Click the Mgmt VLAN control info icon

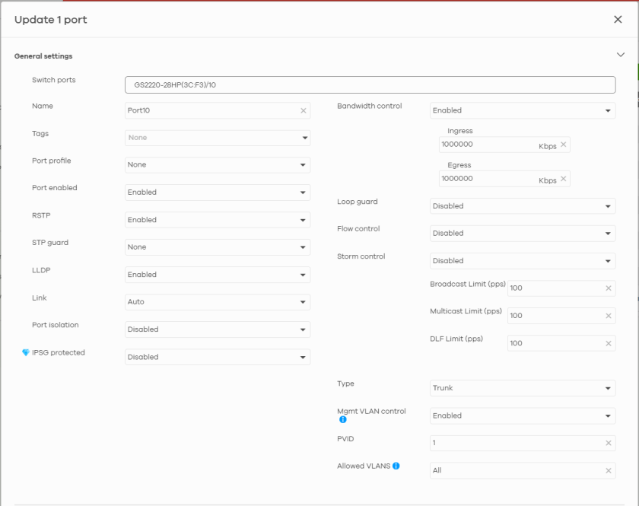pyautogui.click(x=342, y=419)
